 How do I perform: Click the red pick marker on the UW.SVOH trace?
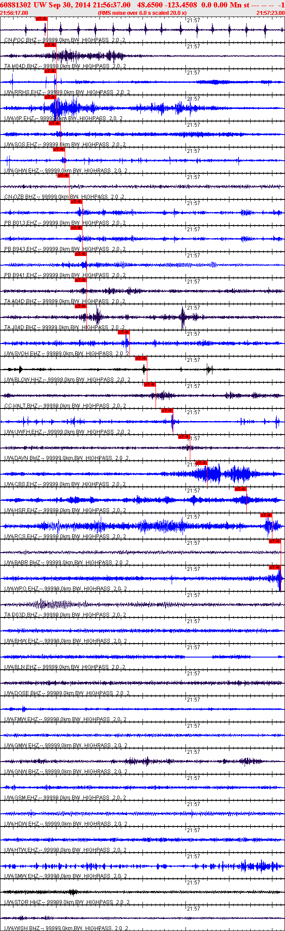point(124,332)
